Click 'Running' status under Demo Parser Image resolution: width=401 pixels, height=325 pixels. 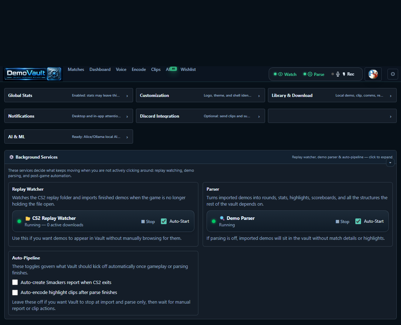coord(227,225)
